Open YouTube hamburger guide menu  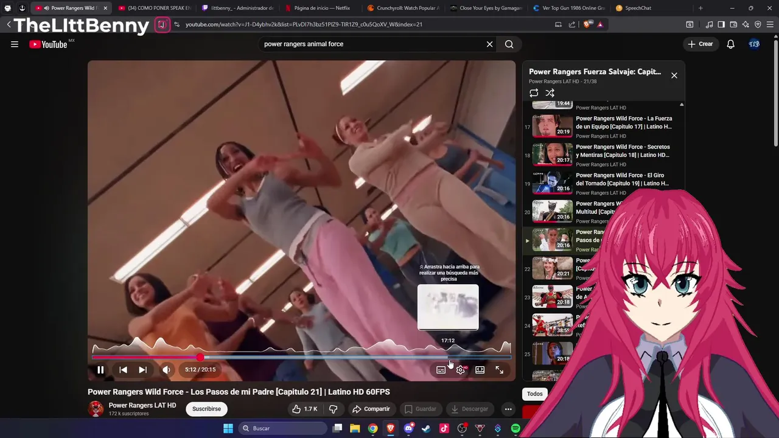[15, 44]
